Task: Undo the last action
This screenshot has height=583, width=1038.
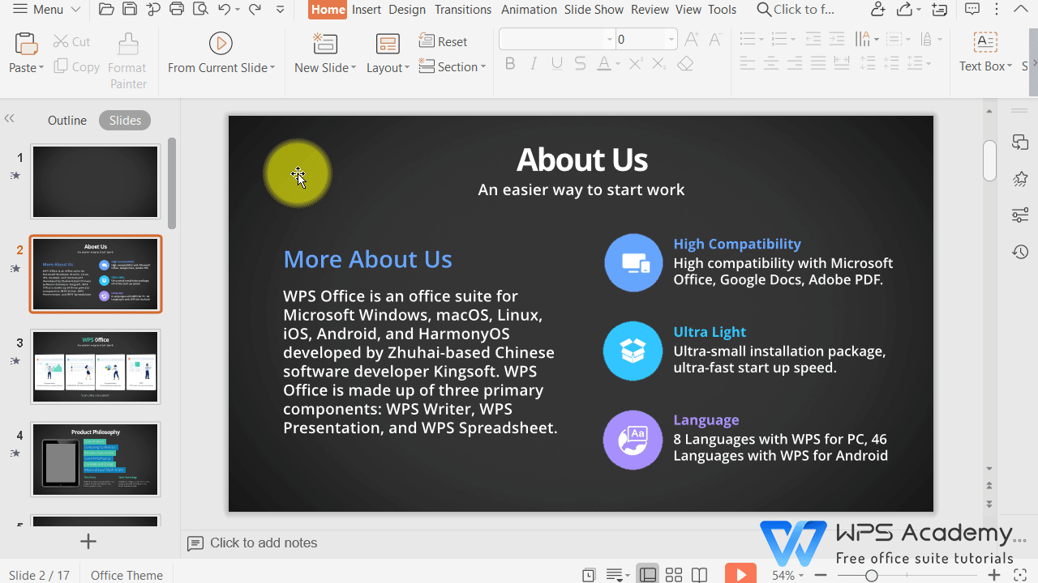Action: click(225, 10)
